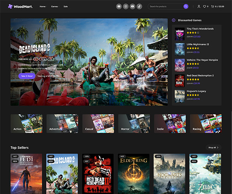Image resolution: width=232 pixels, height=194 pixels.
Task: Click the Shop All link
Action: coord(213,148)
